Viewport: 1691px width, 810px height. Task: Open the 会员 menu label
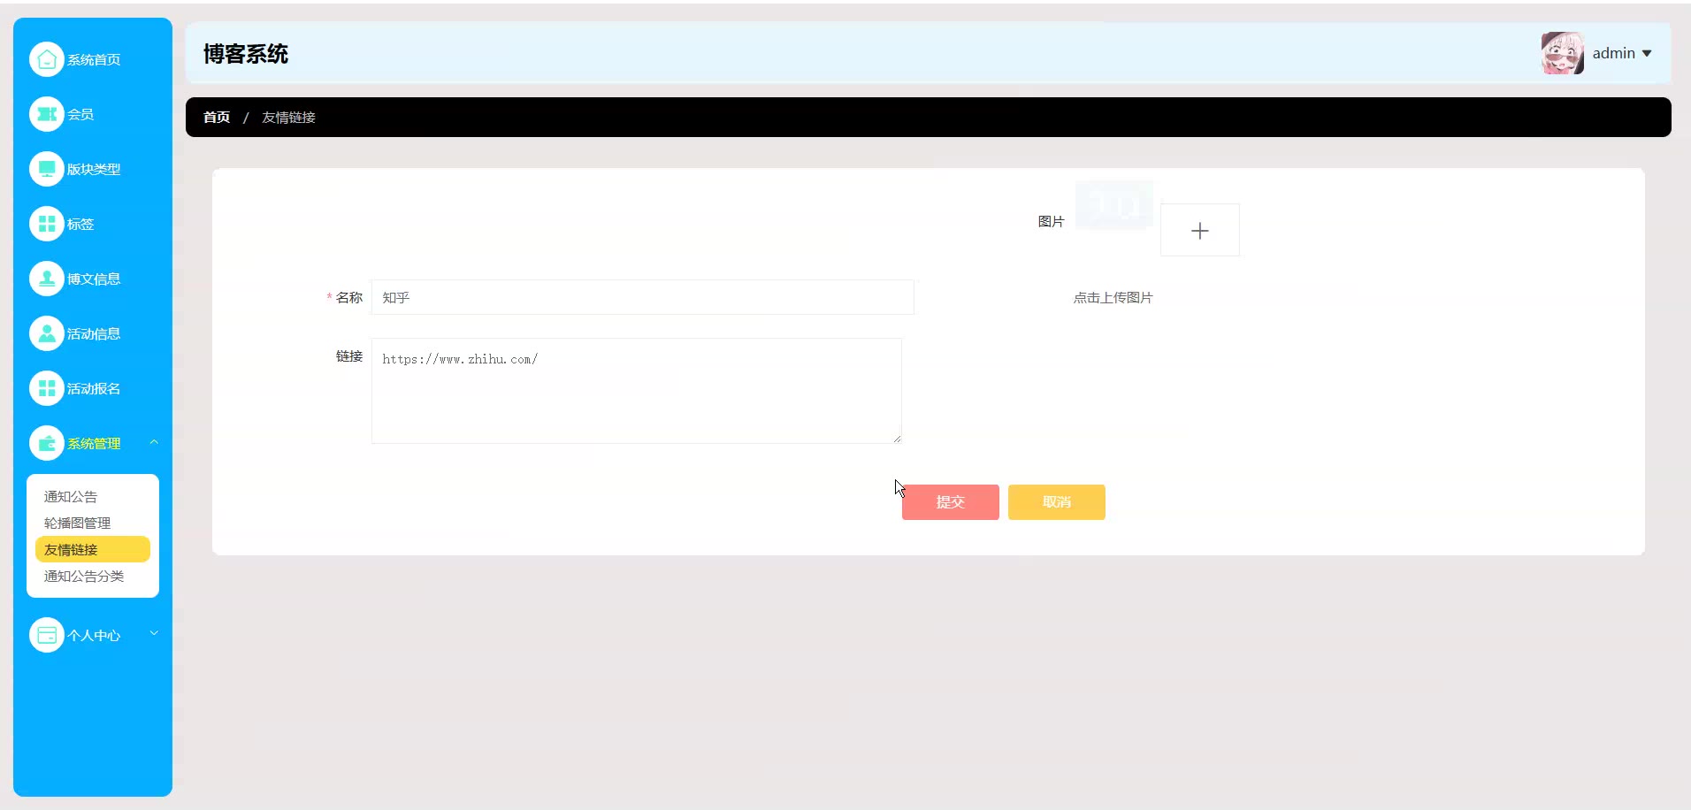coord(80,115)
